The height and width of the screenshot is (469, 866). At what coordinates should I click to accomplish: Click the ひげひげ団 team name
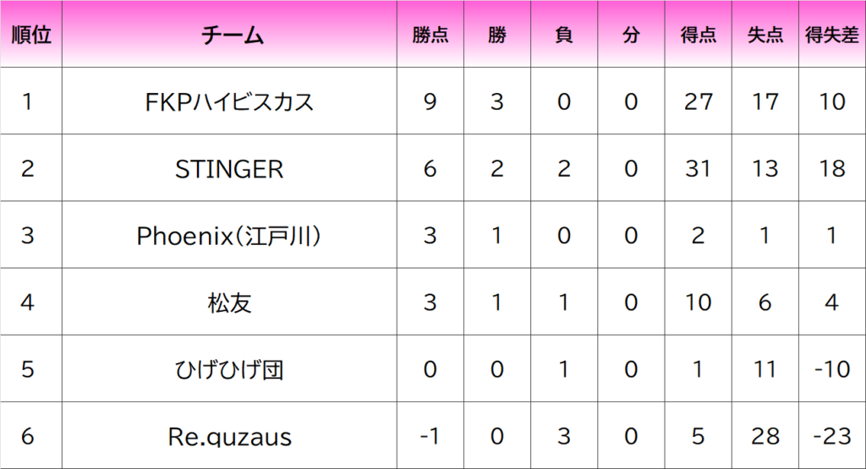coord(229,369)
